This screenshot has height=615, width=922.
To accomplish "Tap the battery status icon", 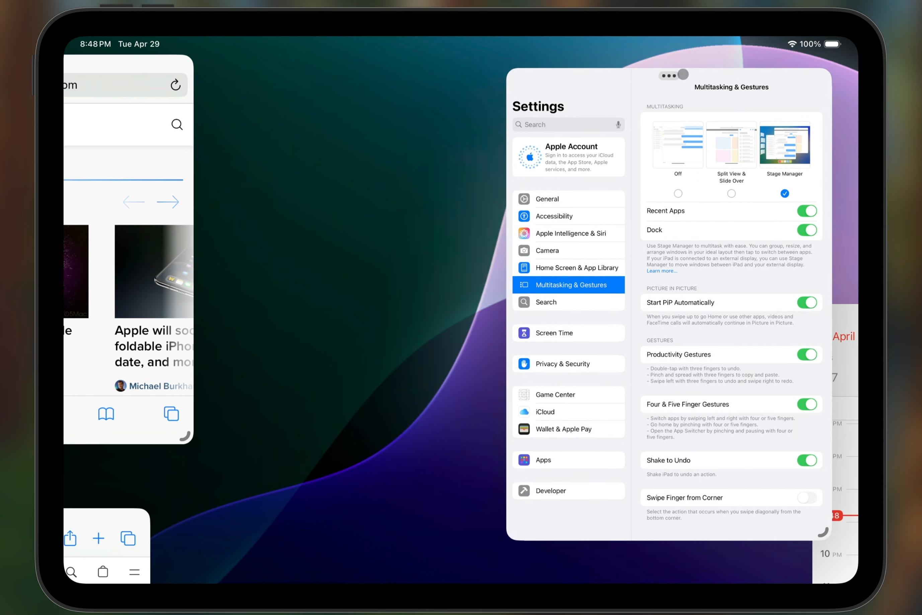I will [832, 44].
